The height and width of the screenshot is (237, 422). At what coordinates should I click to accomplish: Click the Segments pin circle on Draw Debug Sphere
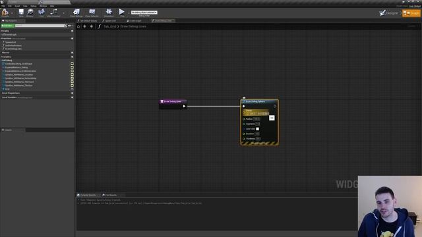pyautogui.click(x=244, y=124)
